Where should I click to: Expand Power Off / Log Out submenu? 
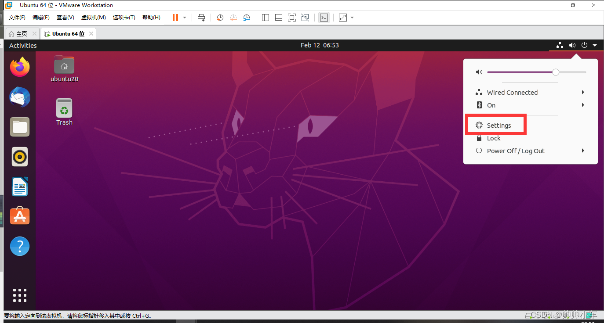pos(531,151)
